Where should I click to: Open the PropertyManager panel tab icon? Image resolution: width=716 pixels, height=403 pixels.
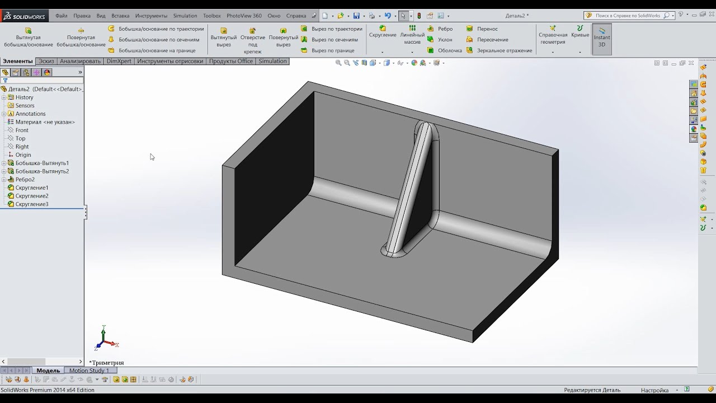click(x=16, y=73)
